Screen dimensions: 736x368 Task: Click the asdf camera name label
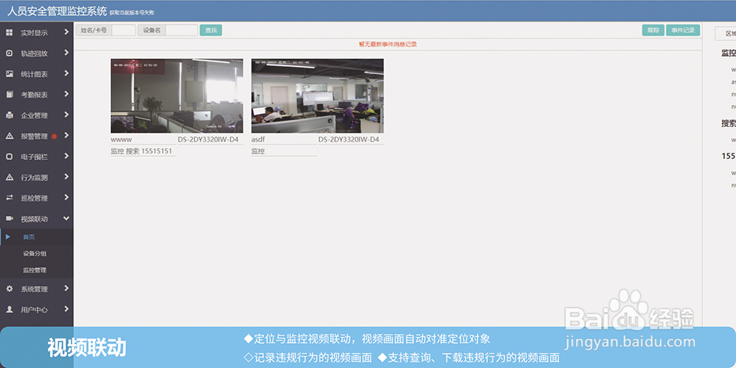(258, 140)
